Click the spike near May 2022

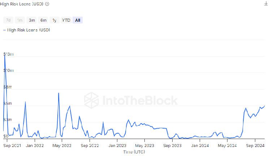pos(58,93)
